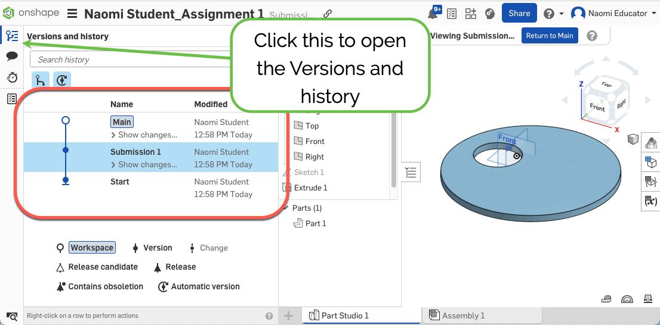This screenshot has width=660, height=325.
Task: Toggle the feature list panel button
Action: 411,173
